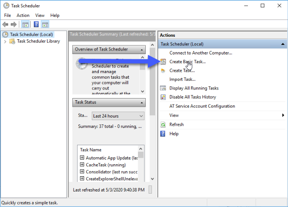Image resolution: width=288 pixels, height=207 pixels.
Task: Expand the CreateExplorerShellUnelevated task entry
Action: coord(82,178)
